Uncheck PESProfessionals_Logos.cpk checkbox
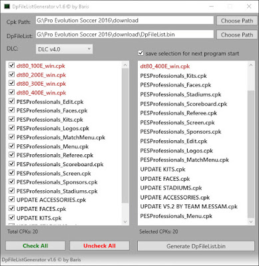 click(11, 128)
